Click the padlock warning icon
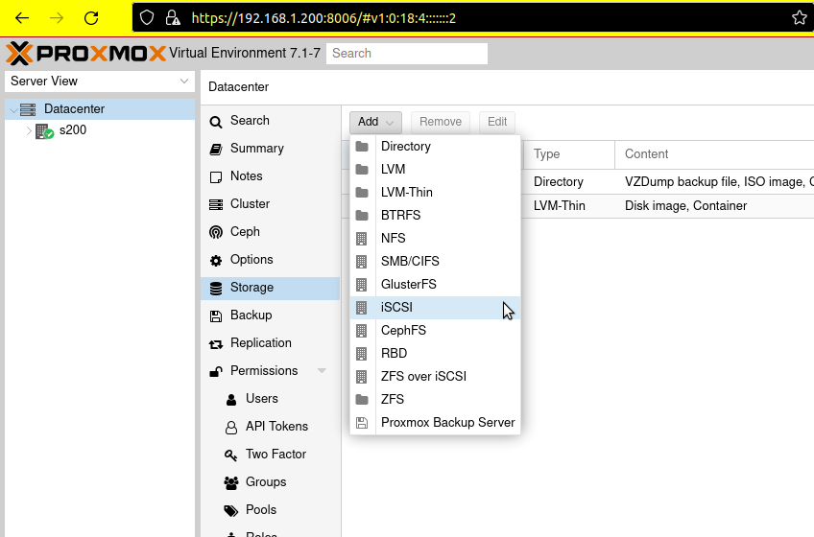The width and height of the screenshot is (814, 537). [173, 18]
